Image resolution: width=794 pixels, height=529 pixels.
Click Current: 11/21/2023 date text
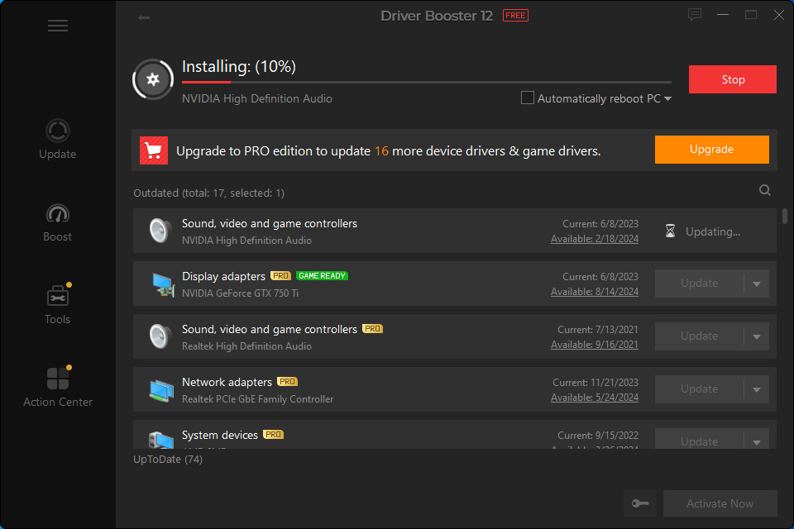click(595, 382)
